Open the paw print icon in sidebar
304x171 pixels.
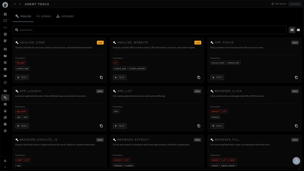click(5, 111)
